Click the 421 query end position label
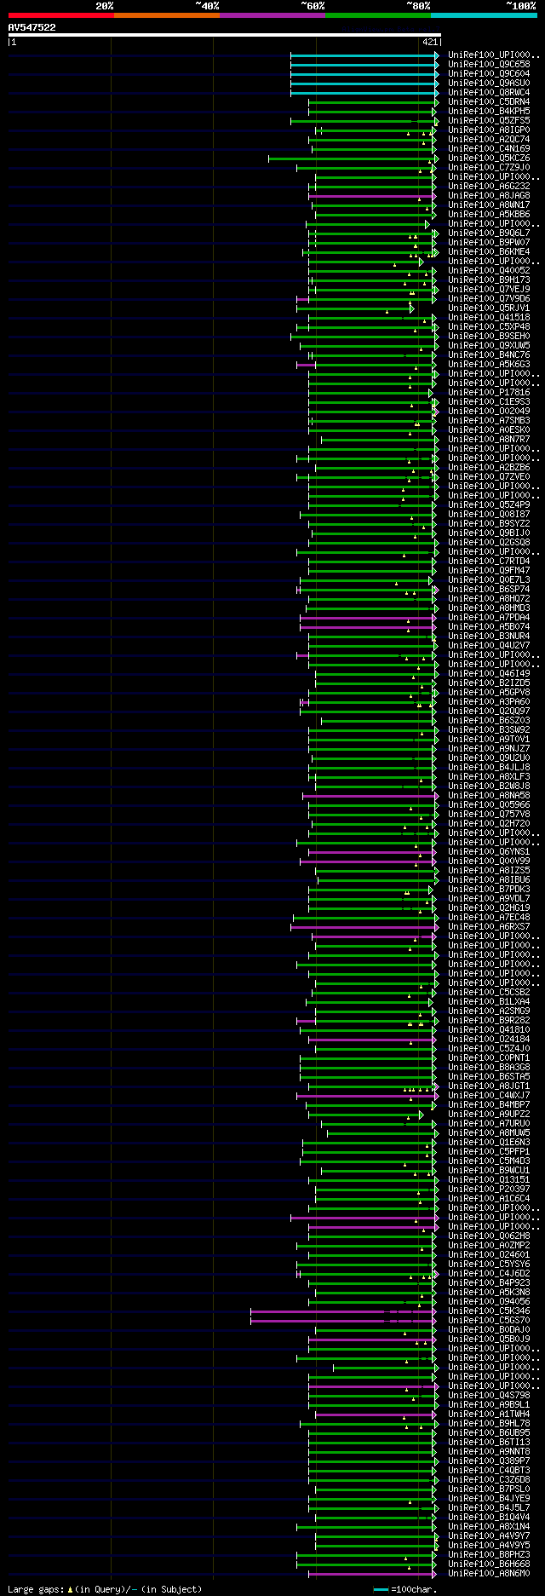The height and width of the screenshot is (1596, 545). (x=429, y=42)
